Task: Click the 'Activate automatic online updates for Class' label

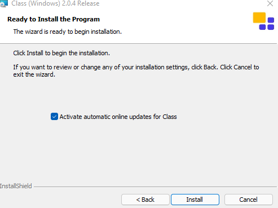Action: (x=118, y=117)
